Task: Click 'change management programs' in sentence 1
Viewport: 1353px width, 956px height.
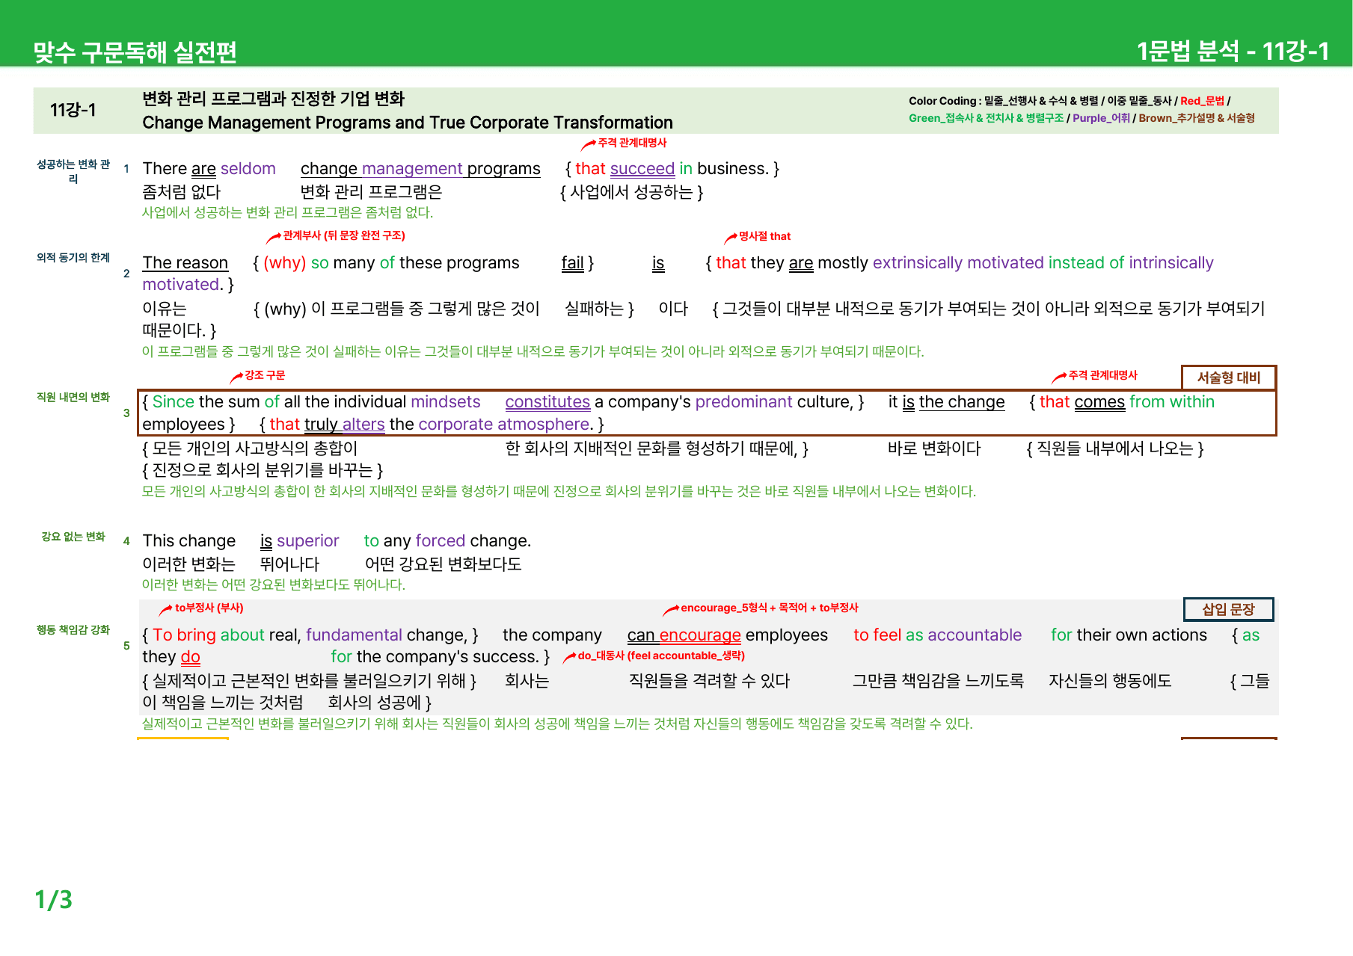Action: click(420, 169)
